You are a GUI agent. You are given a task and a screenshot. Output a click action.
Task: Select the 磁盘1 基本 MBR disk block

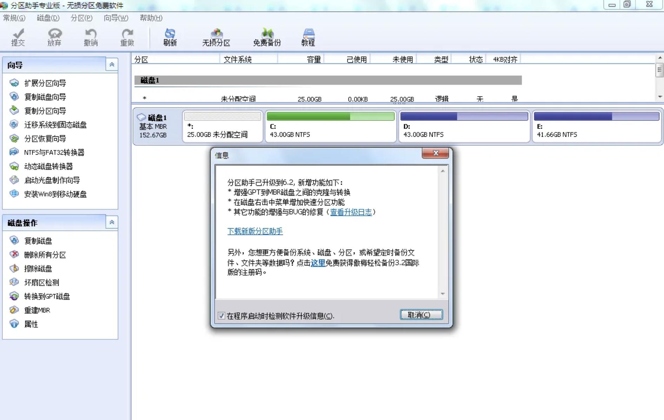tap(157, 126)
